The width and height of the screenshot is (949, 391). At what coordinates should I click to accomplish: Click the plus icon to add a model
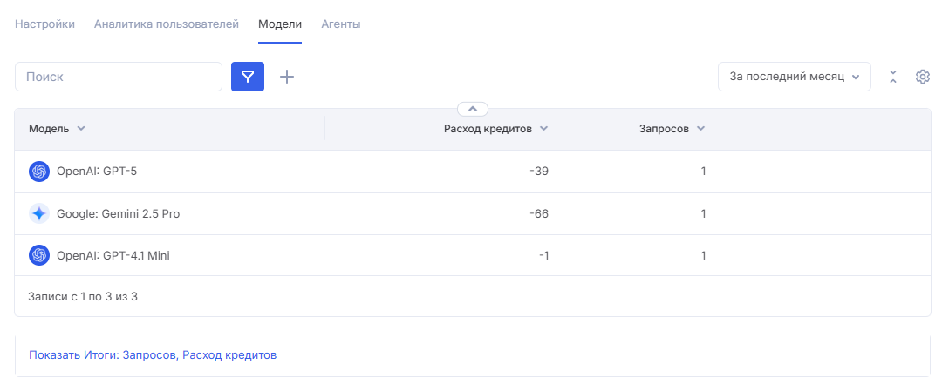pyautogui.click(x=287, y=77)
